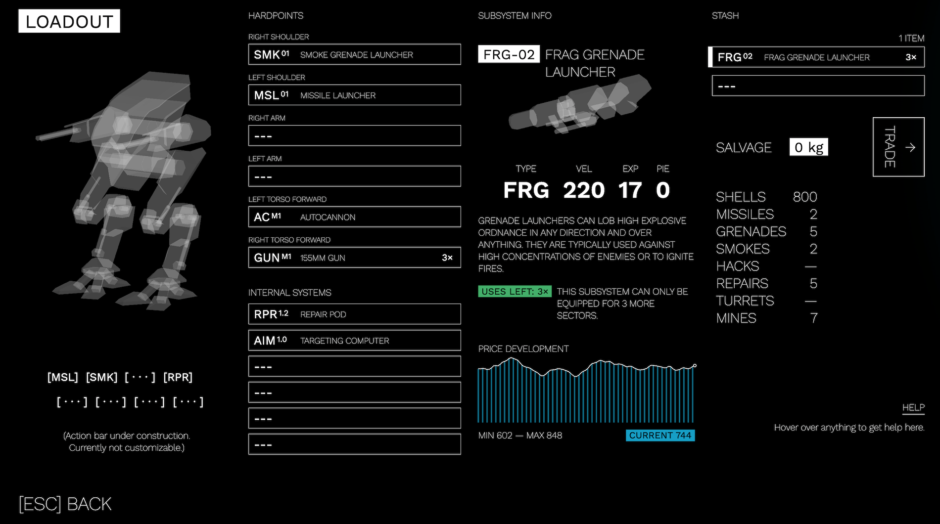Select the 155MM GUN hardpoint
This screenshot has width=940, height=524.
point(354,257)
